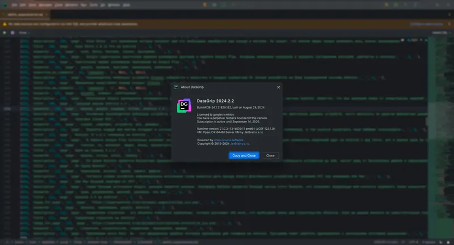Click the DataGrip DG logo
The width and height of the screenshot is (454, 245).
pyautogui.click(x=184, y=105)
